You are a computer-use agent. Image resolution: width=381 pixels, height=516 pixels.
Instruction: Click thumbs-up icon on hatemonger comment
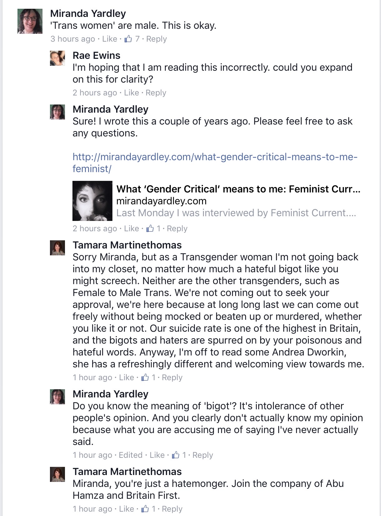coord(145,508)
